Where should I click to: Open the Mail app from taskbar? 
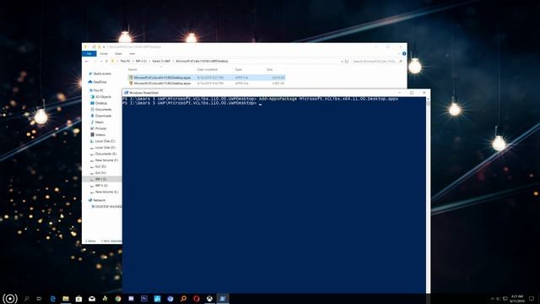[x=92, y=299]
